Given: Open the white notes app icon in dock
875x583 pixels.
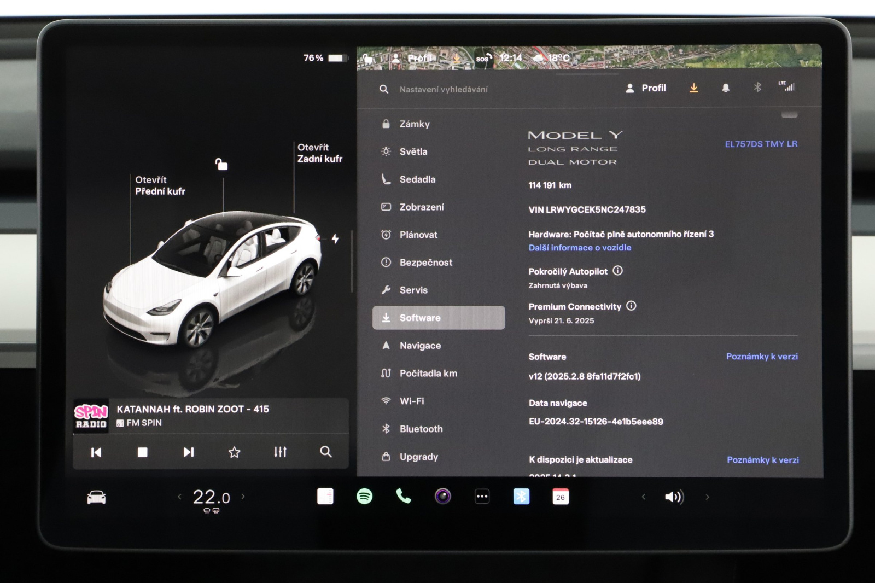Looking at the screenshot, I should point(325,497).
